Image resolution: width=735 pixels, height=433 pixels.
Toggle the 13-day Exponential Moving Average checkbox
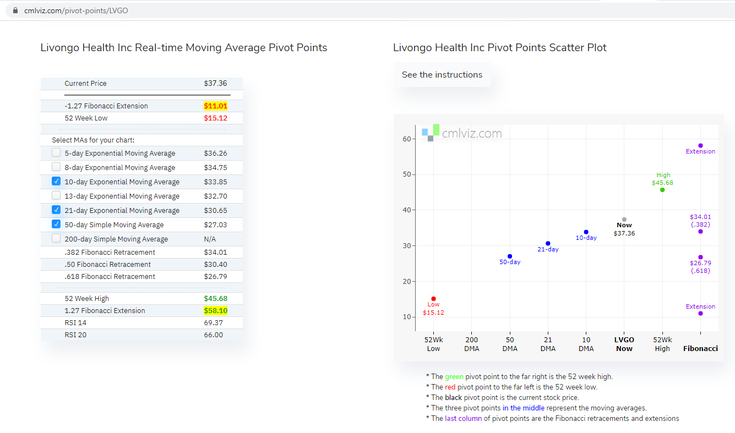[x=56, y=196]
